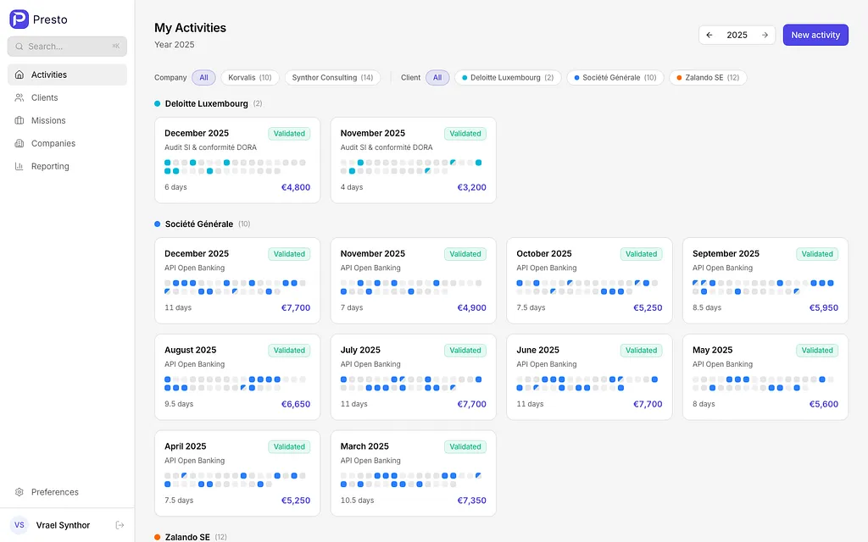Click the Société Générale section heading

198,224
